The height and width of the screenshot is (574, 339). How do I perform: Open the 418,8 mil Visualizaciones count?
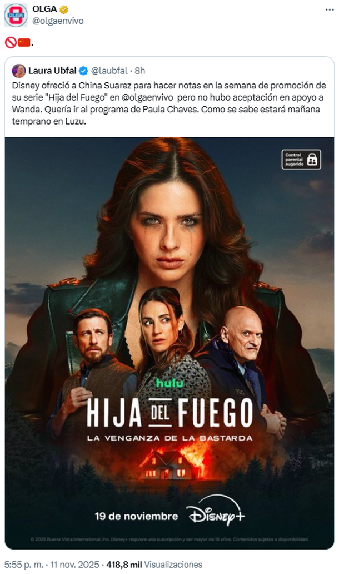pos(154,565)
